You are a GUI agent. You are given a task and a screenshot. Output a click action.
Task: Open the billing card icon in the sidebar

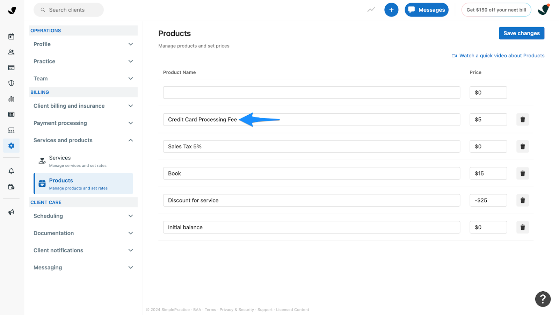click(11, 67)
